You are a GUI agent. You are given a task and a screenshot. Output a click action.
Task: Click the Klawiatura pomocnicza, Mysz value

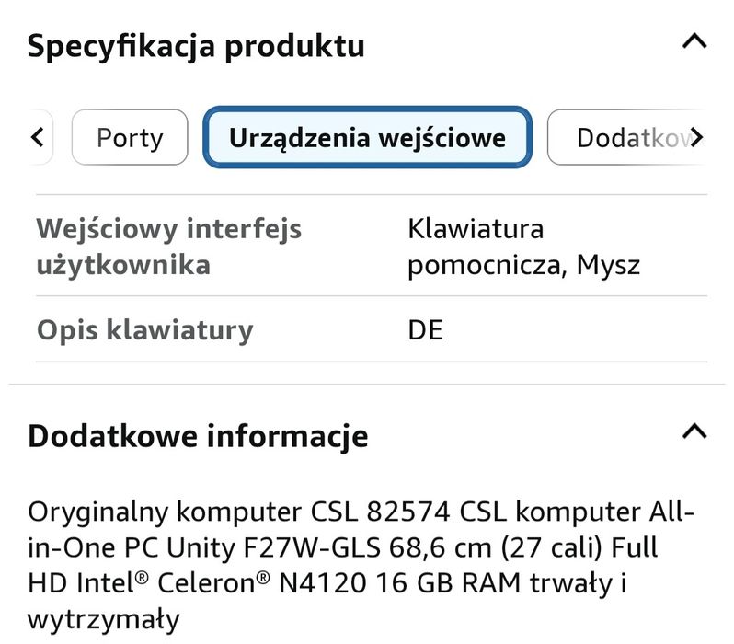522,247
